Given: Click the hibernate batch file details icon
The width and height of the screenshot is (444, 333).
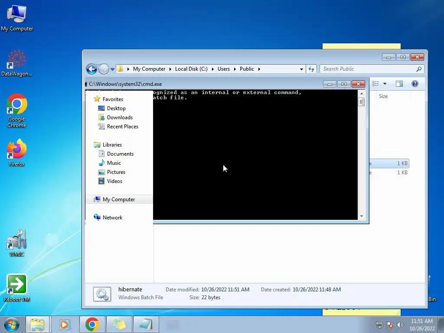Looking at the screenshot, I should [102, 294].
